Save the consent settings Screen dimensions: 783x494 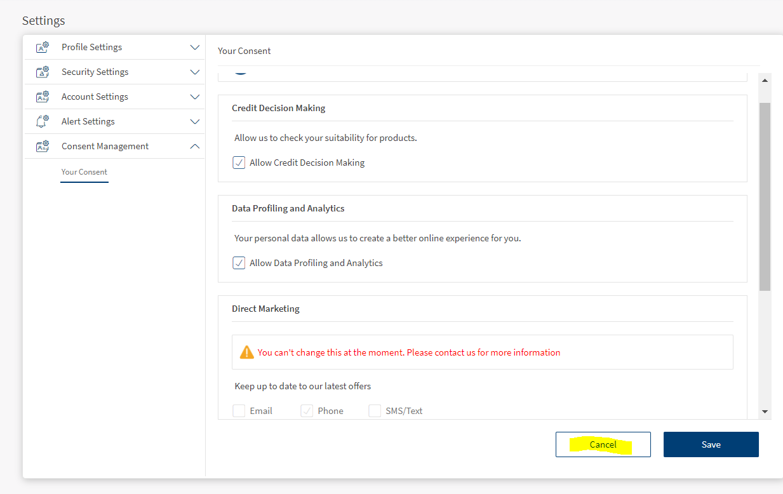[x=711, y=444]
